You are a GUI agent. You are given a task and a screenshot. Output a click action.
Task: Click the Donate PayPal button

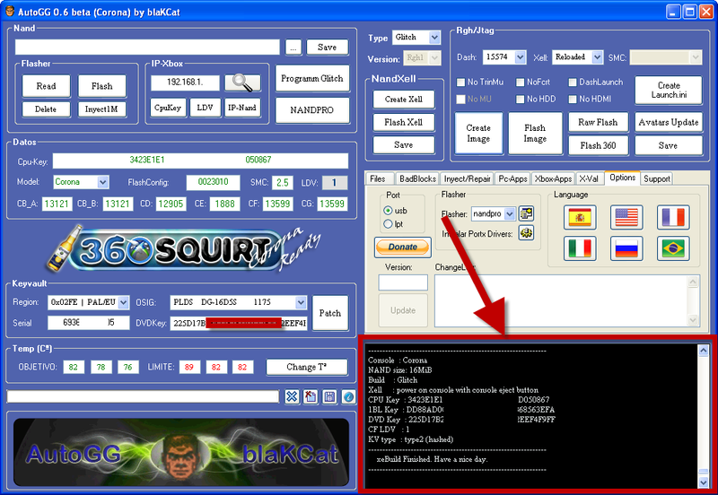point(402,247)
